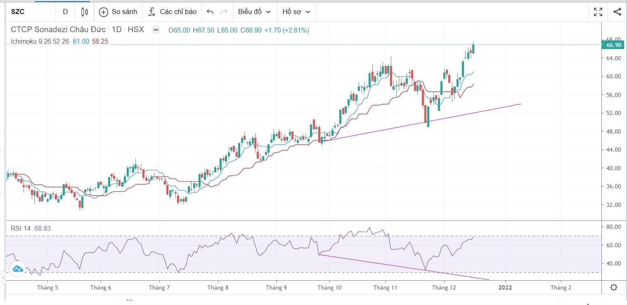Click the 48.00 price scale label
This screenshot has height=305, width=627.
pos(613,131)
